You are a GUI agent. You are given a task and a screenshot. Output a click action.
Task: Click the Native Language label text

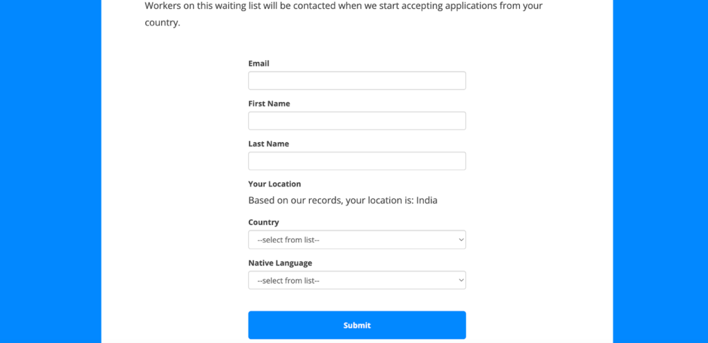(x=280, y=263)
